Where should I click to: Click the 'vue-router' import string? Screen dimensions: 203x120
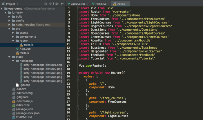click(x=122, y=12)
